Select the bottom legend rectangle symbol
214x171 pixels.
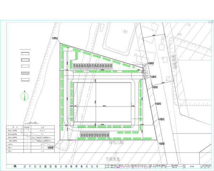click(25, 79)
